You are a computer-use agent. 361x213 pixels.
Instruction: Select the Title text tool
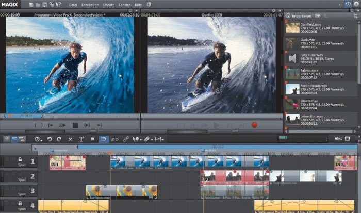click(81, 139)
